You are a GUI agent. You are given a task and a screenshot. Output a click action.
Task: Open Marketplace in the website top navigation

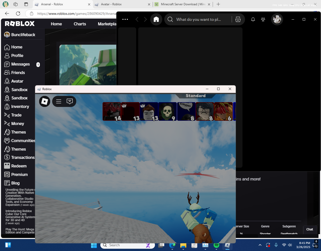click(x=107, y=24)
